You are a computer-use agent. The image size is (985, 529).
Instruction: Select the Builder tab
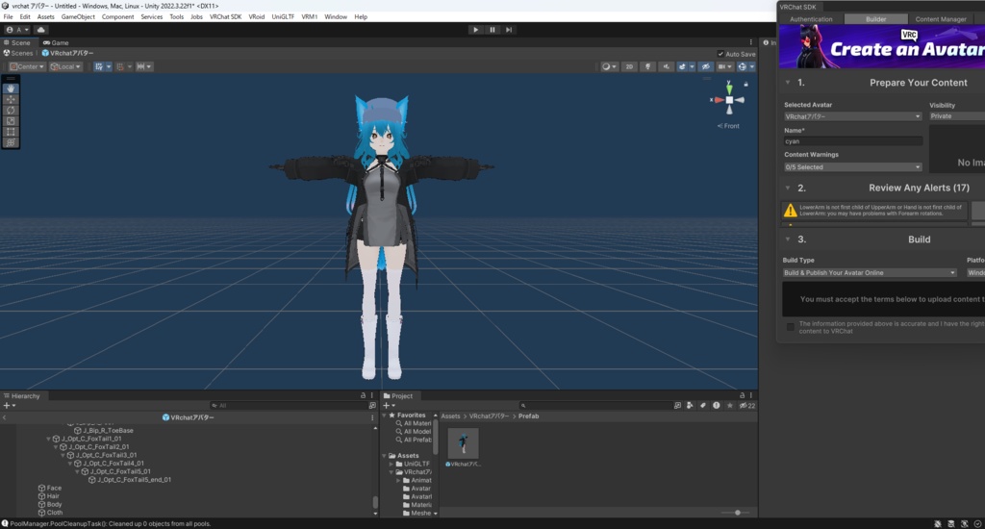tap(875, 19)
